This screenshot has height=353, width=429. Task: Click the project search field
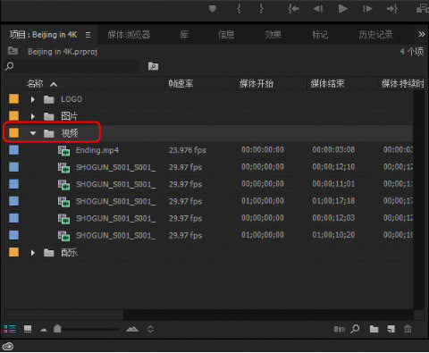point(77,66)
